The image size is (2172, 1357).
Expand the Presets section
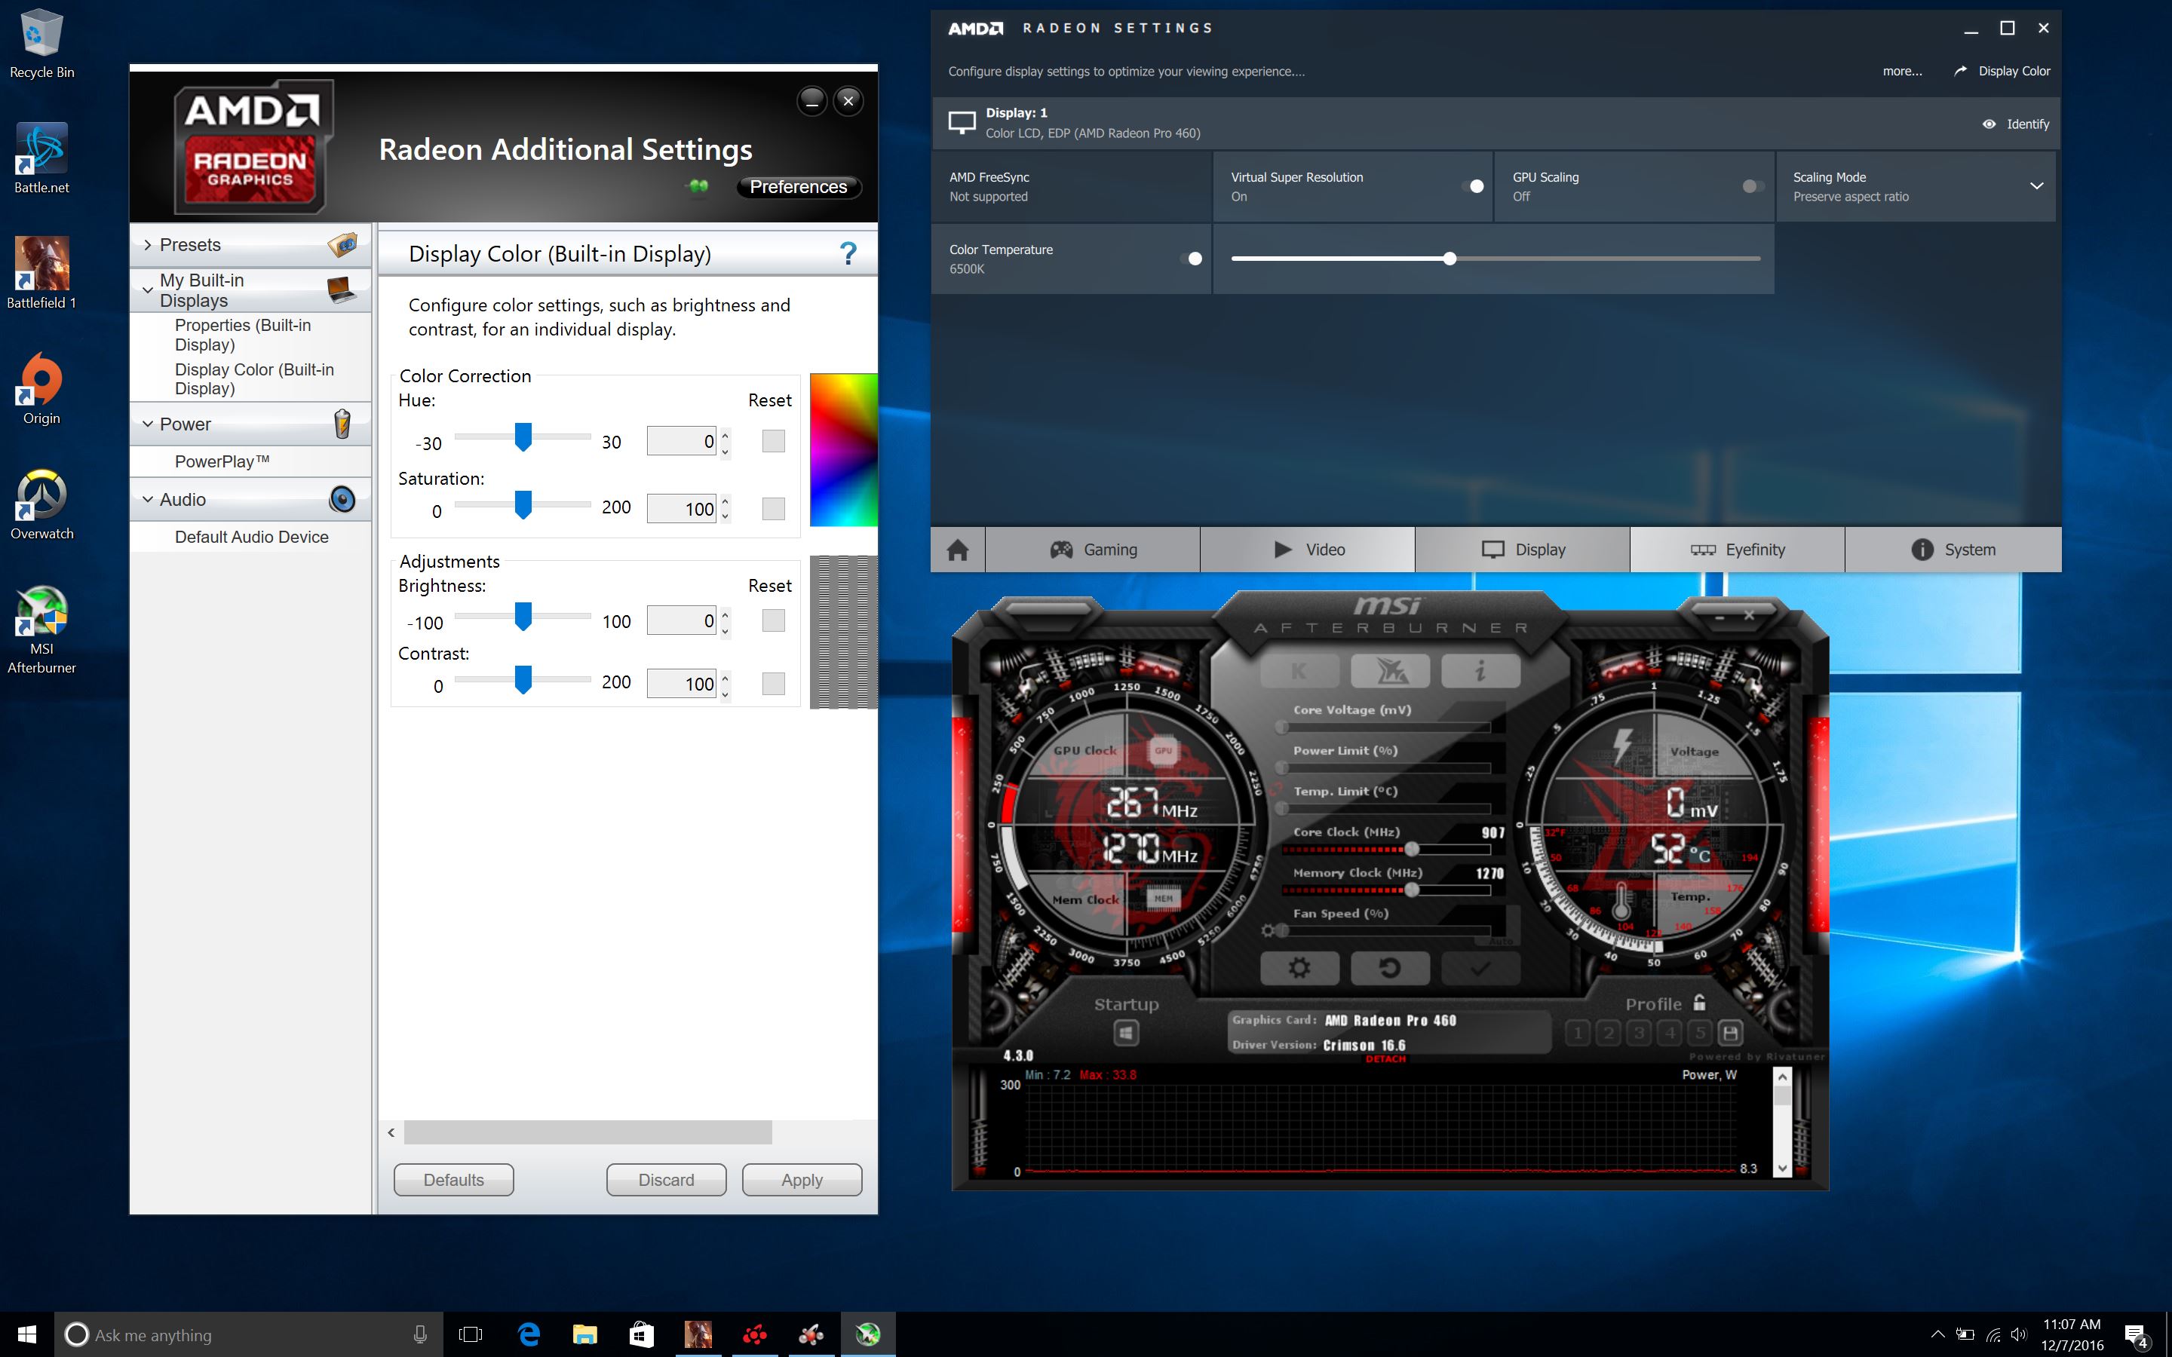(x=147, y=245)
